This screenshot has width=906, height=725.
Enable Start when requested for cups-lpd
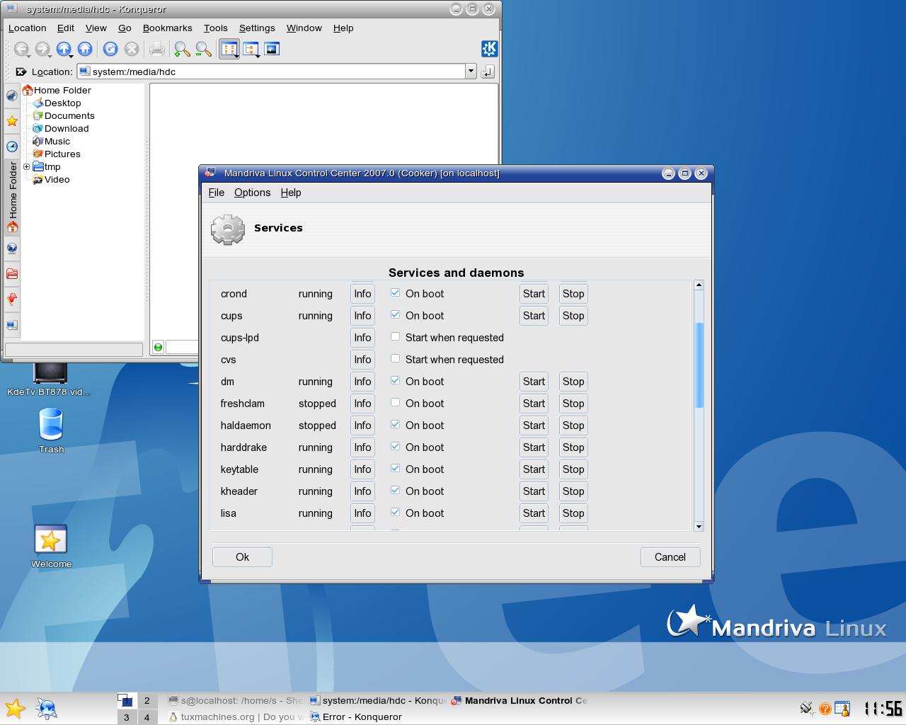pos(396,337)
